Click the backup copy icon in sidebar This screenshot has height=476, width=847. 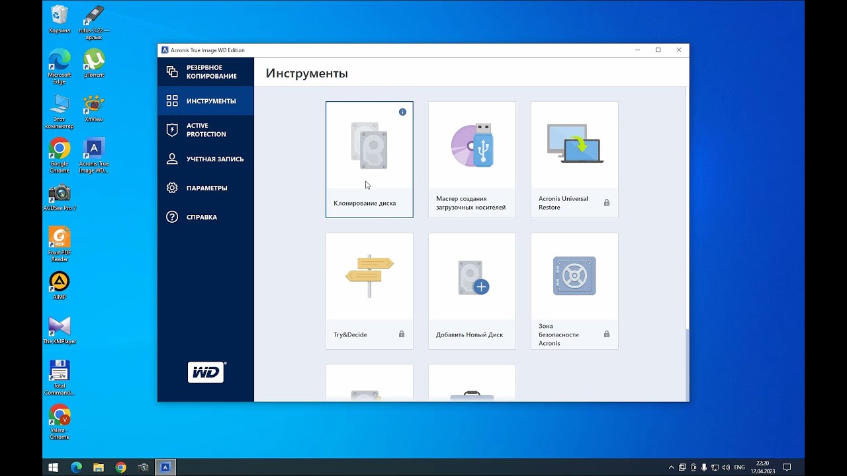(172, 71)
